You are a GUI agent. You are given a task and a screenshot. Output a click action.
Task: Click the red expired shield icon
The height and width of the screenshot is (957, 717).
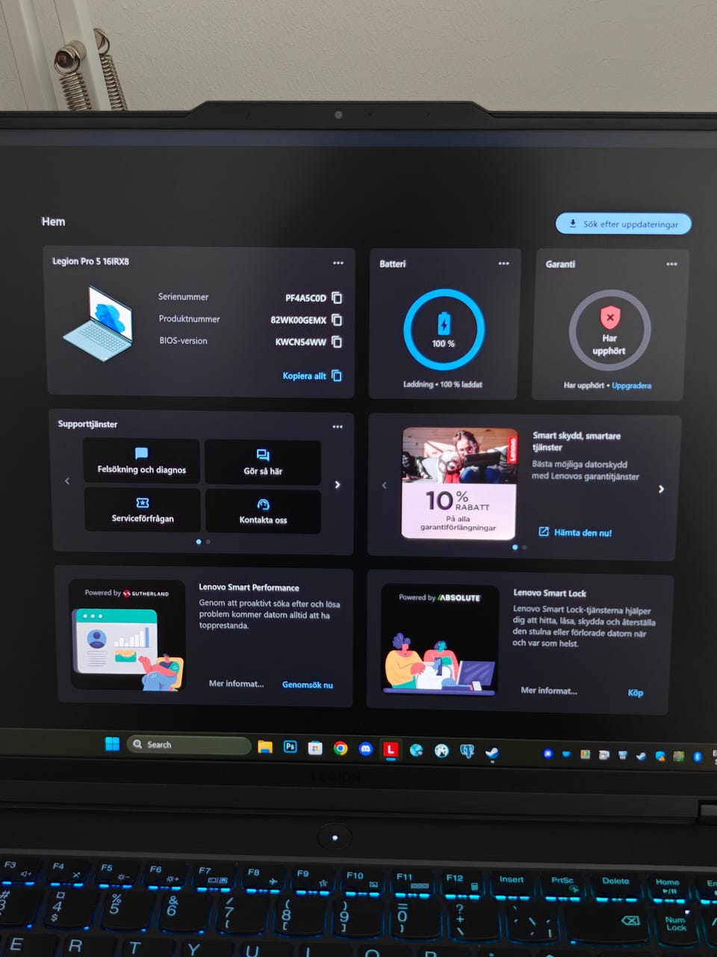click(610, 317)
